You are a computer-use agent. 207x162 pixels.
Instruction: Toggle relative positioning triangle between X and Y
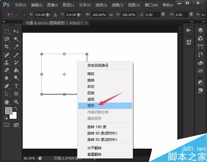tap(55, 15)
